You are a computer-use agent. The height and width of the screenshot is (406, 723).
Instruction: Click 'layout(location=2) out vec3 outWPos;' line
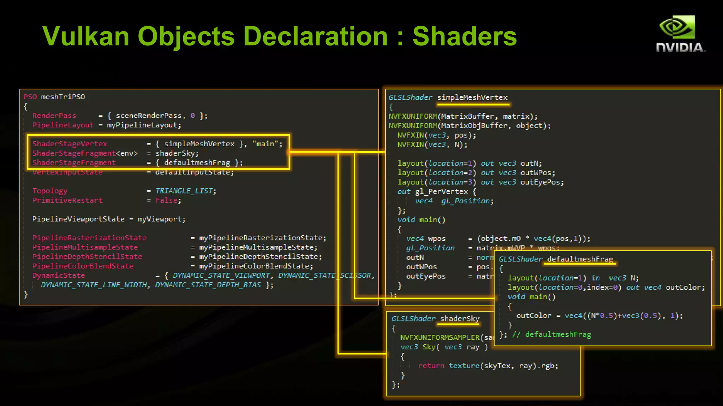tap(476, 173)
